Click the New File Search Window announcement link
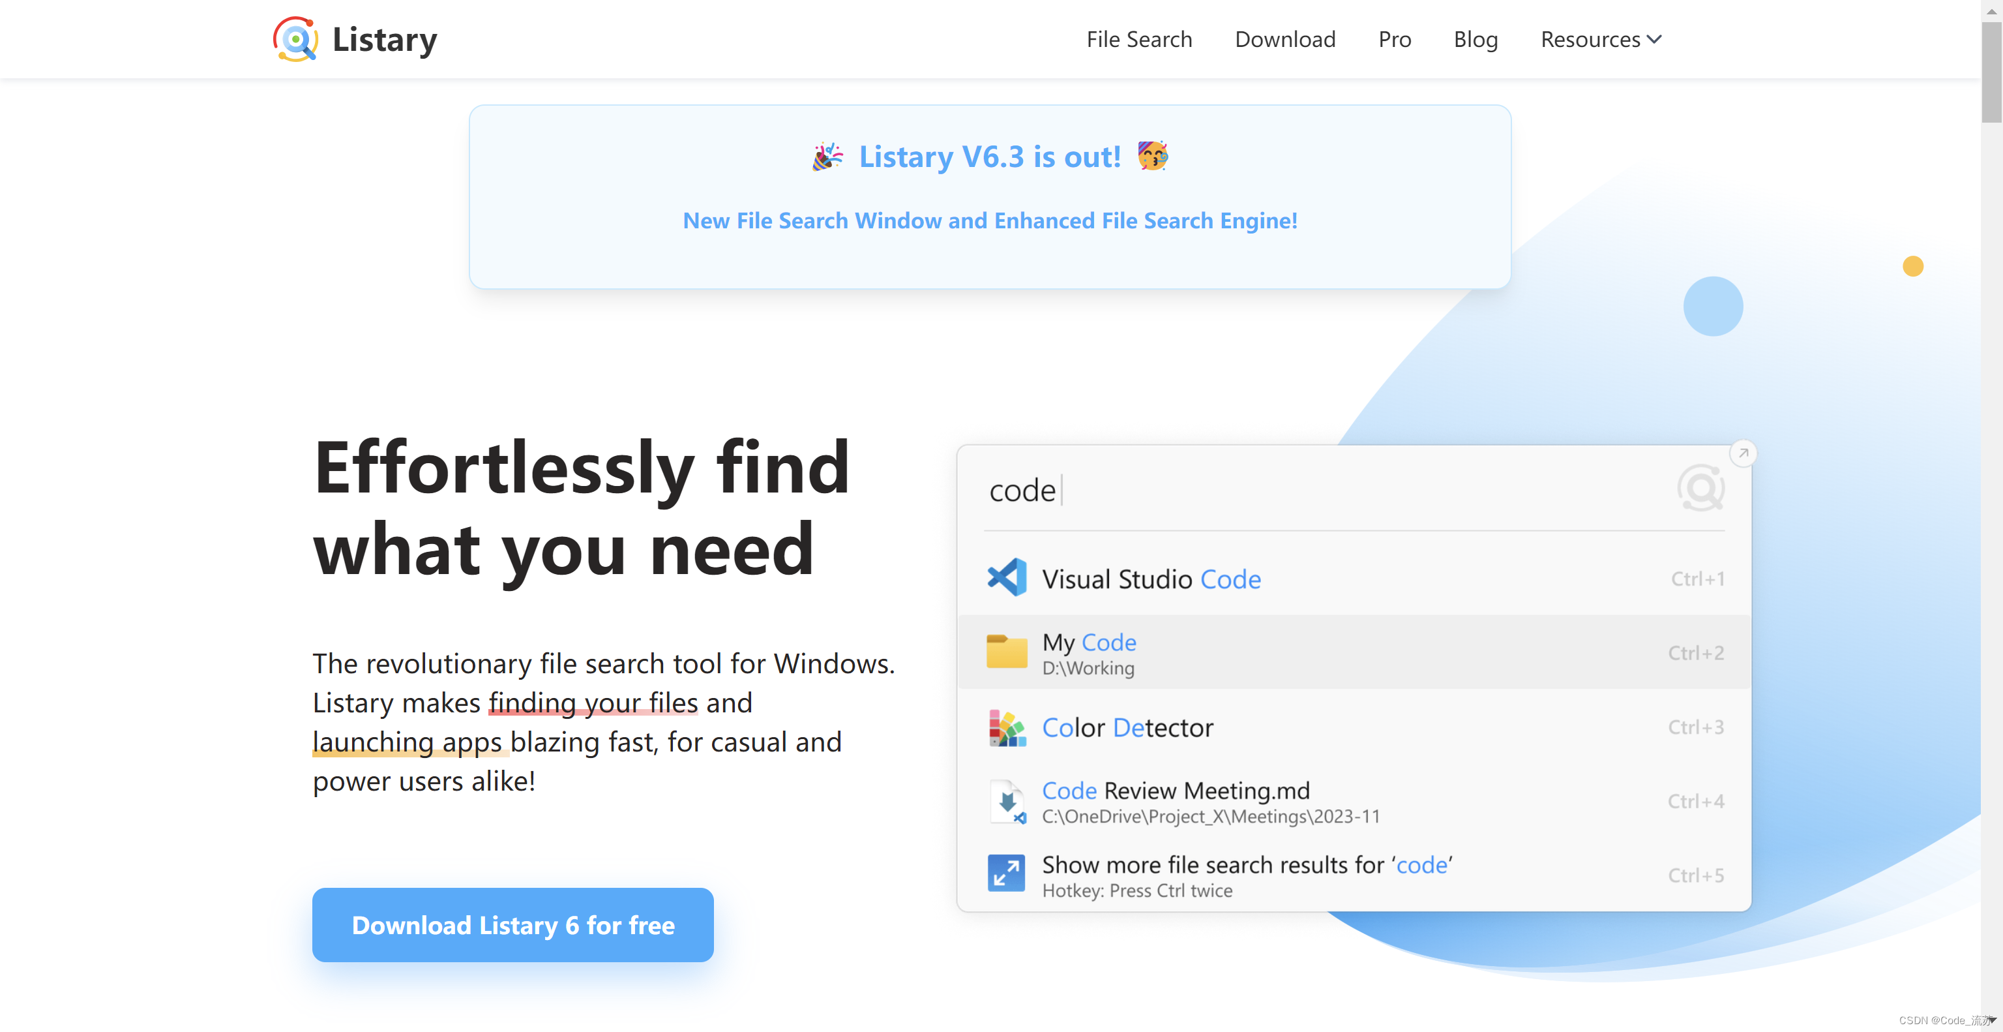The image size is (2003, 1032). pos(989,220)
